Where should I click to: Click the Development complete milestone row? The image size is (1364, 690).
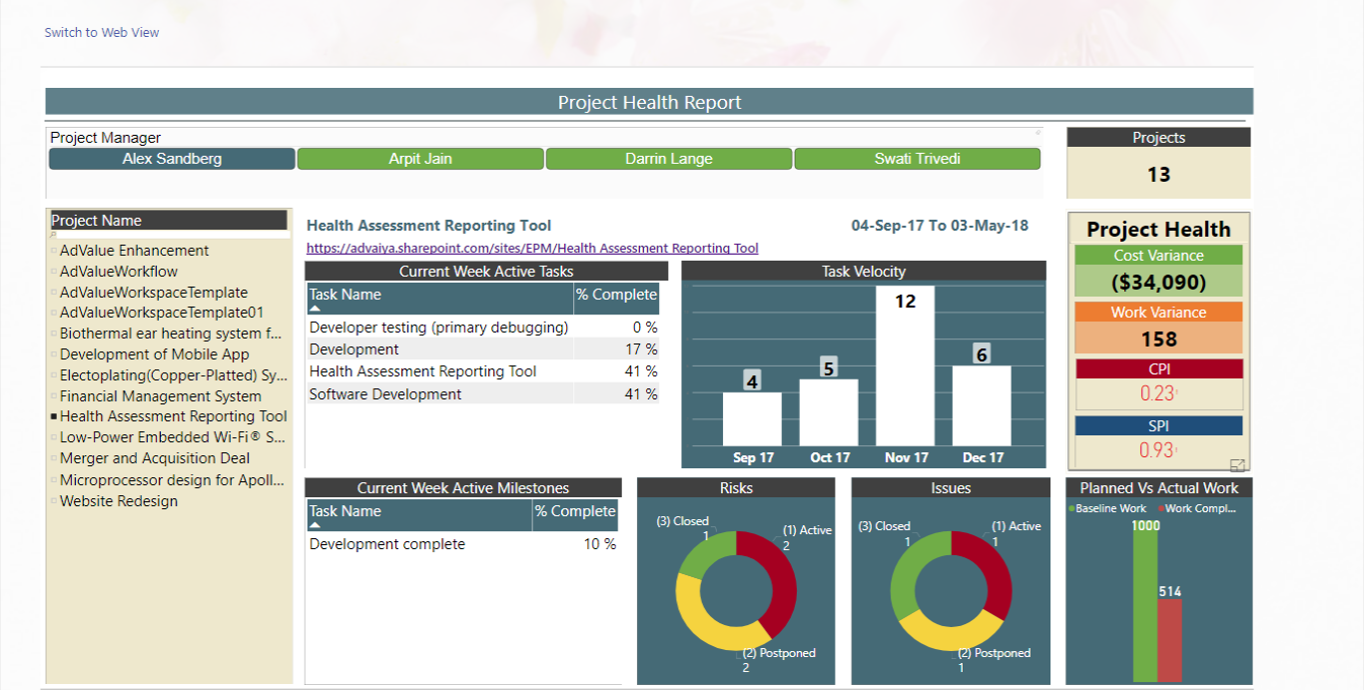(x=462, y=544)
